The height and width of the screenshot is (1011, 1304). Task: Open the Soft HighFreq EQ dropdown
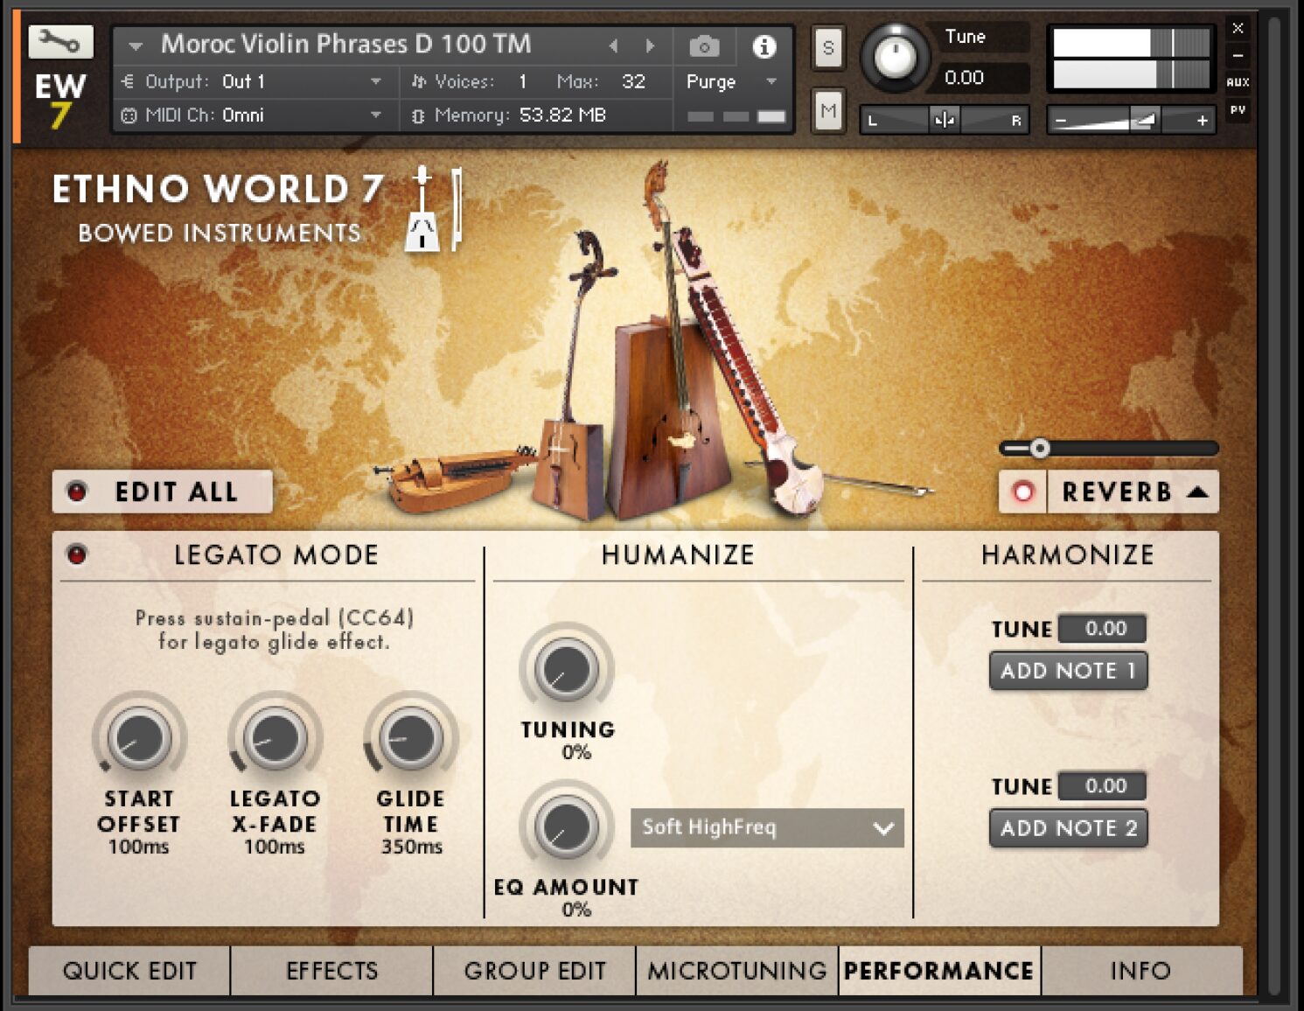point(766,827)
